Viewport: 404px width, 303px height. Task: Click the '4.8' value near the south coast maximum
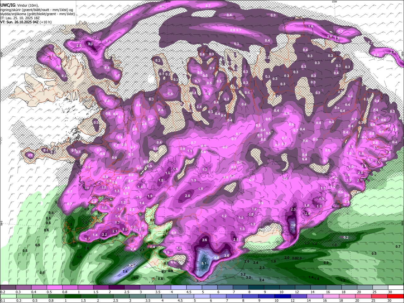point(217,258)
